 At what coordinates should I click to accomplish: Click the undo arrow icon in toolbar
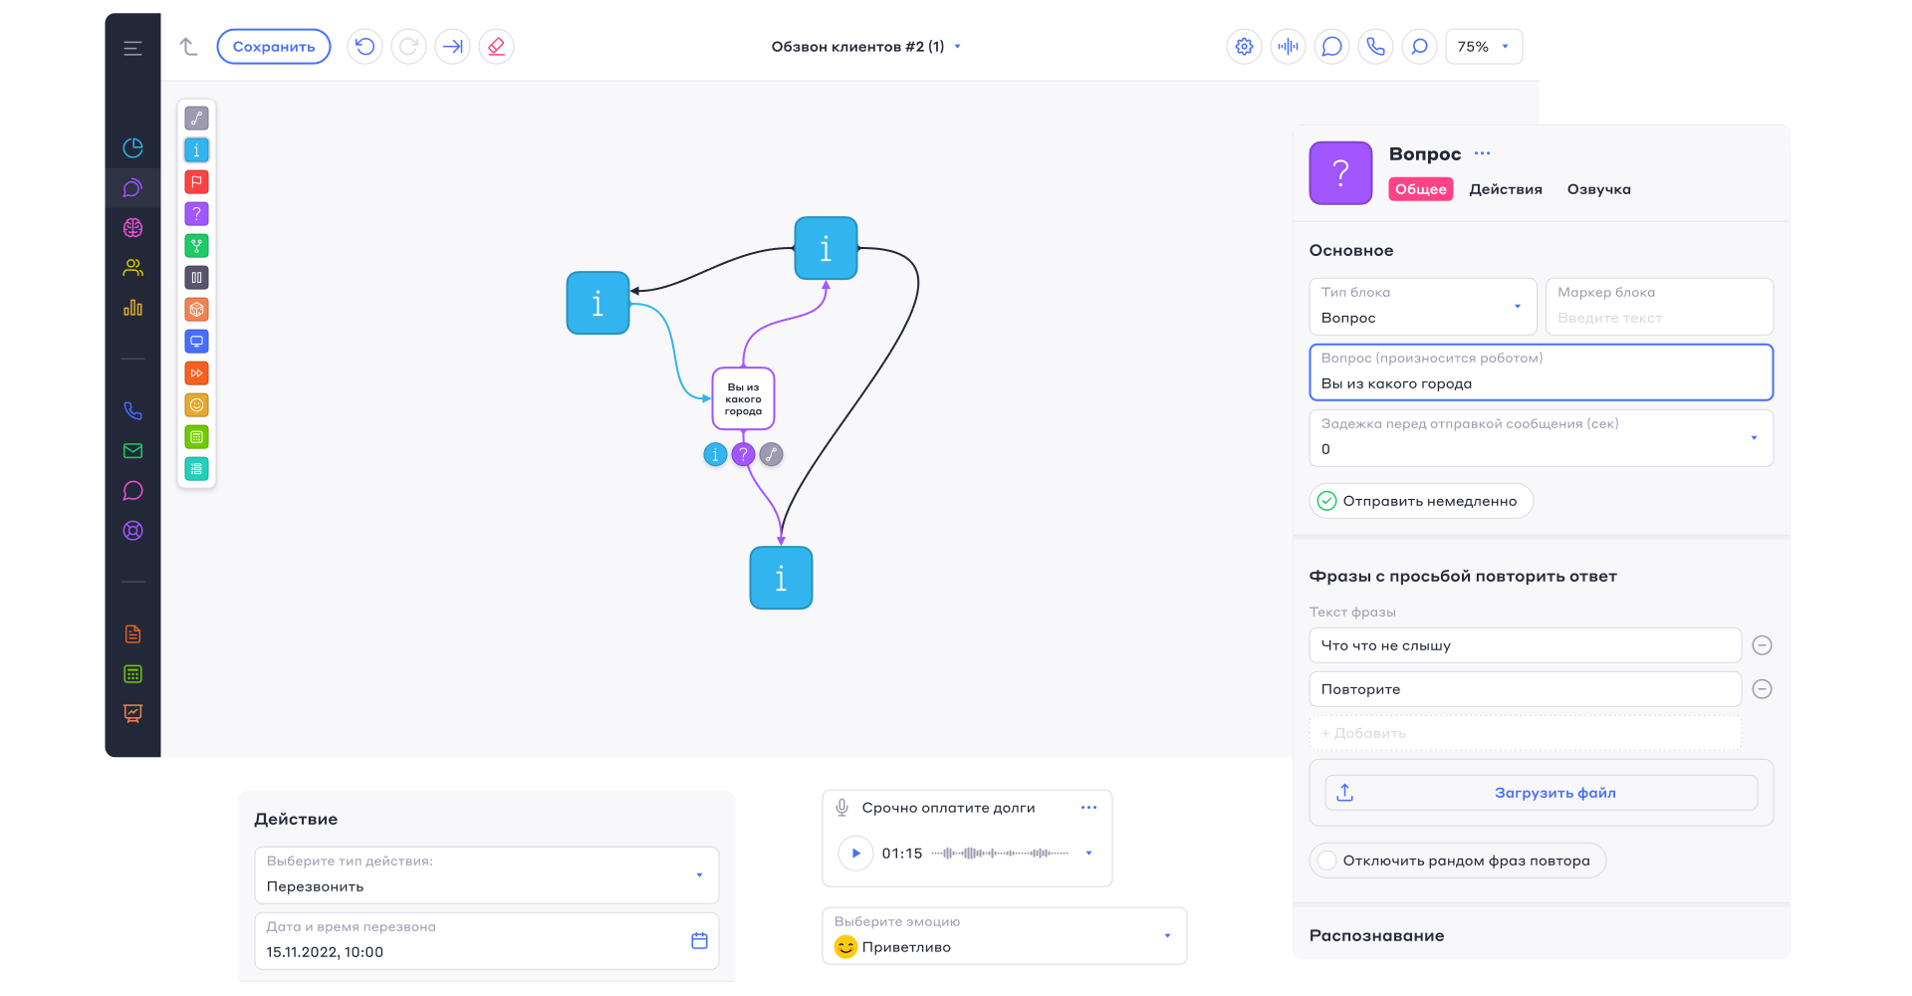point(364,47)
